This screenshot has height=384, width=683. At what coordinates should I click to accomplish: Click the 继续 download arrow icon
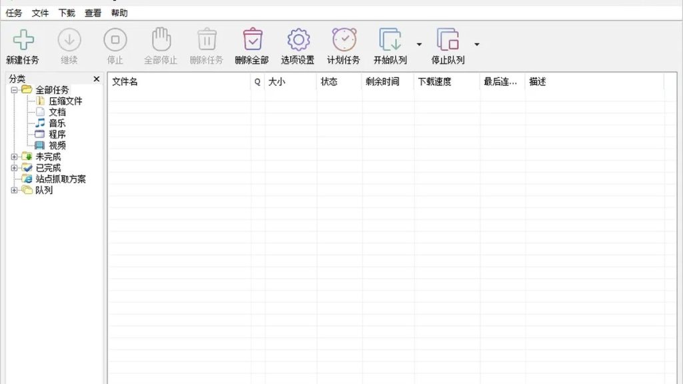coord(69,39)
